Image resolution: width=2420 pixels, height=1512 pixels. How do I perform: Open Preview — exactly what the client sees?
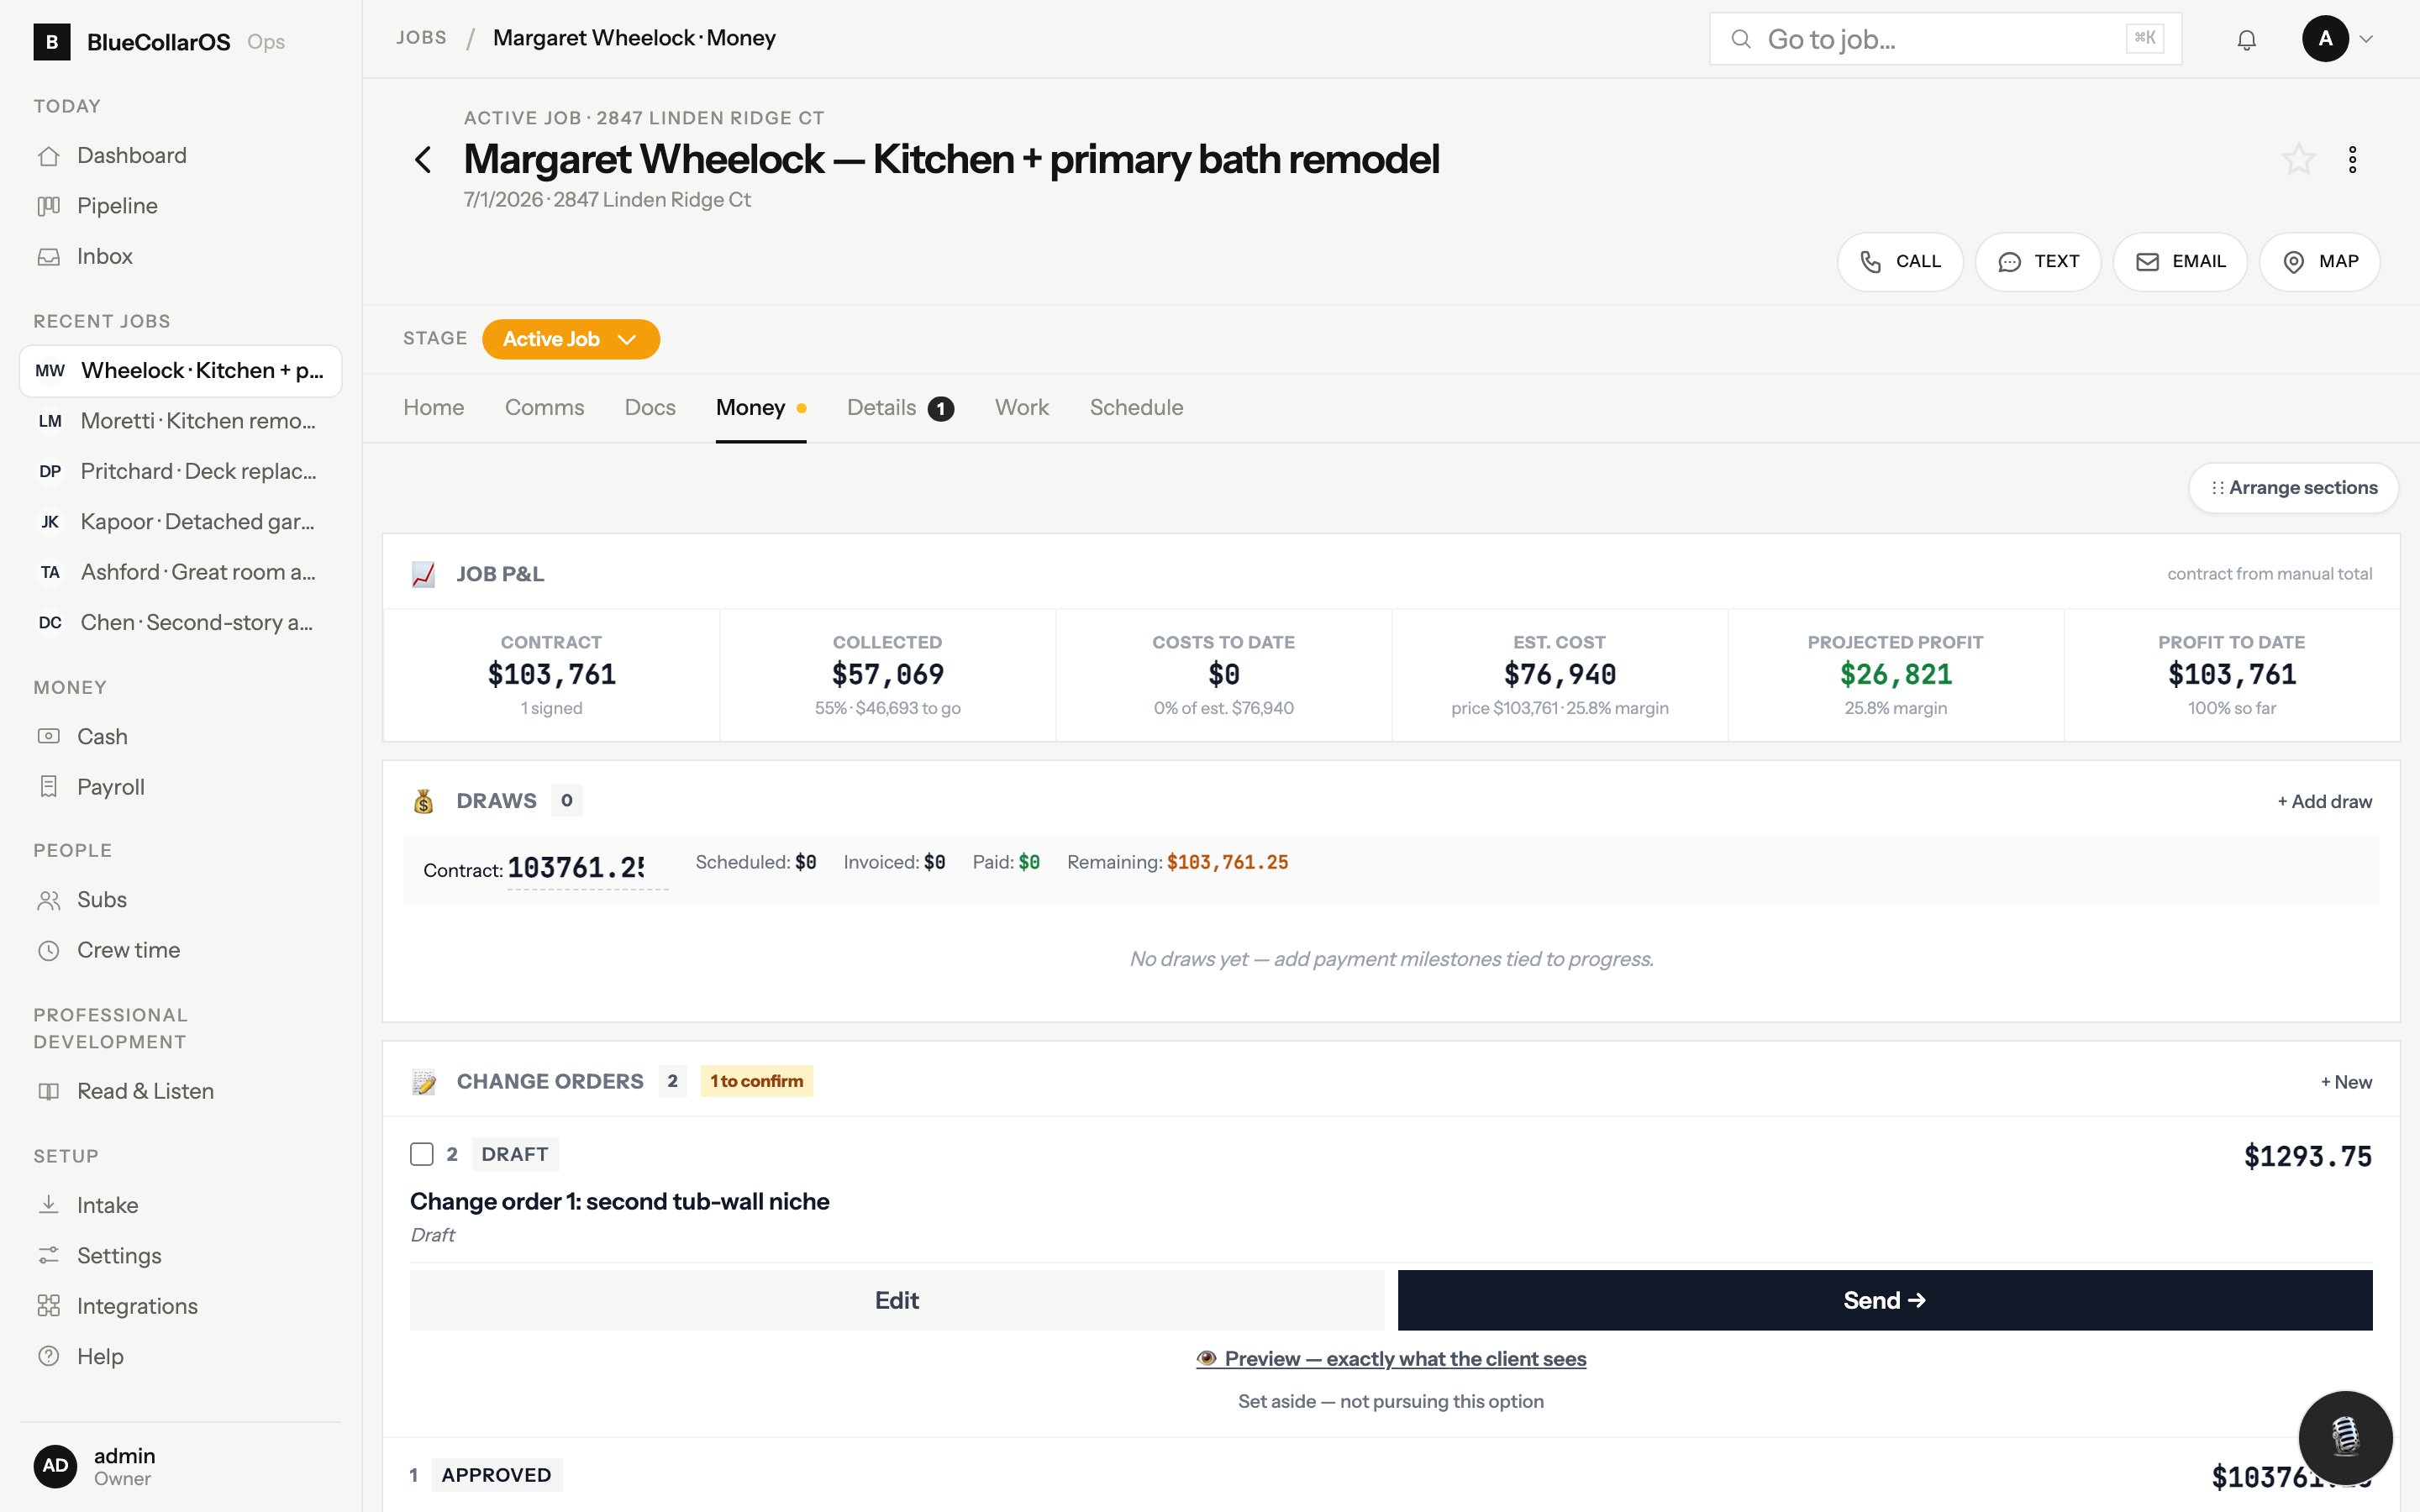[1391, 1359]
